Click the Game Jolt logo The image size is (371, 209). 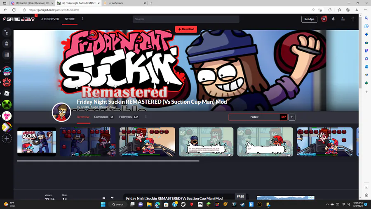(19, 19)
